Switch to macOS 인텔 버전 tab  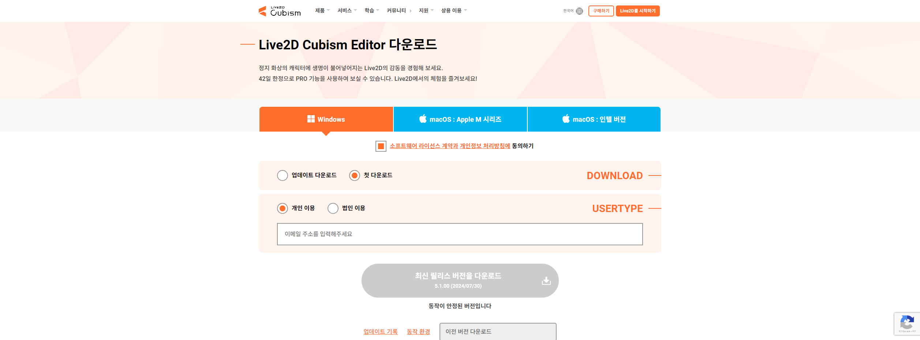pos(594,119)
